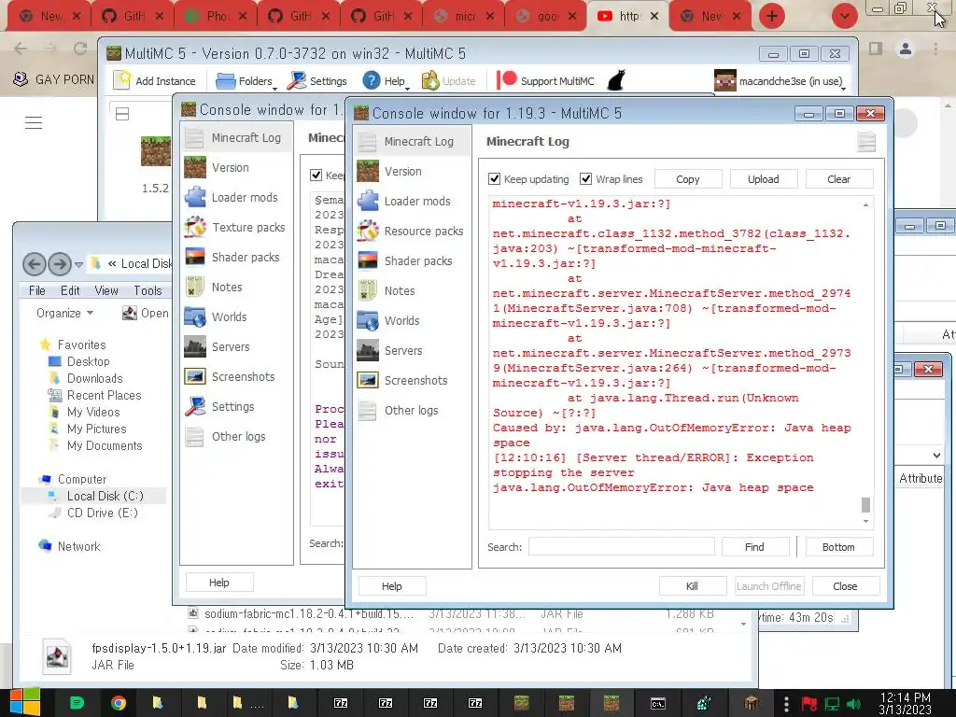Image resolution: width=956 pixels, height=717 pixels.
Task: Open the Windows Start button
Action: 24,702
